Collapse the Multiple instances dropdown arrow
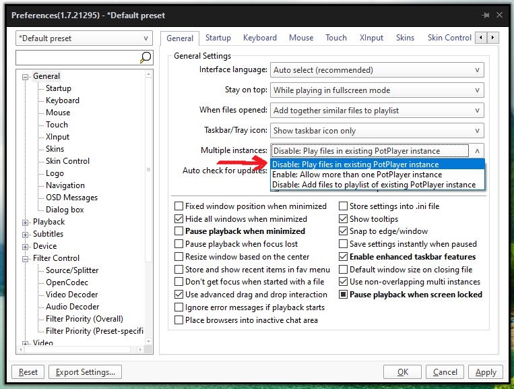Screen dimensions: 514x389 pos(477,151)
